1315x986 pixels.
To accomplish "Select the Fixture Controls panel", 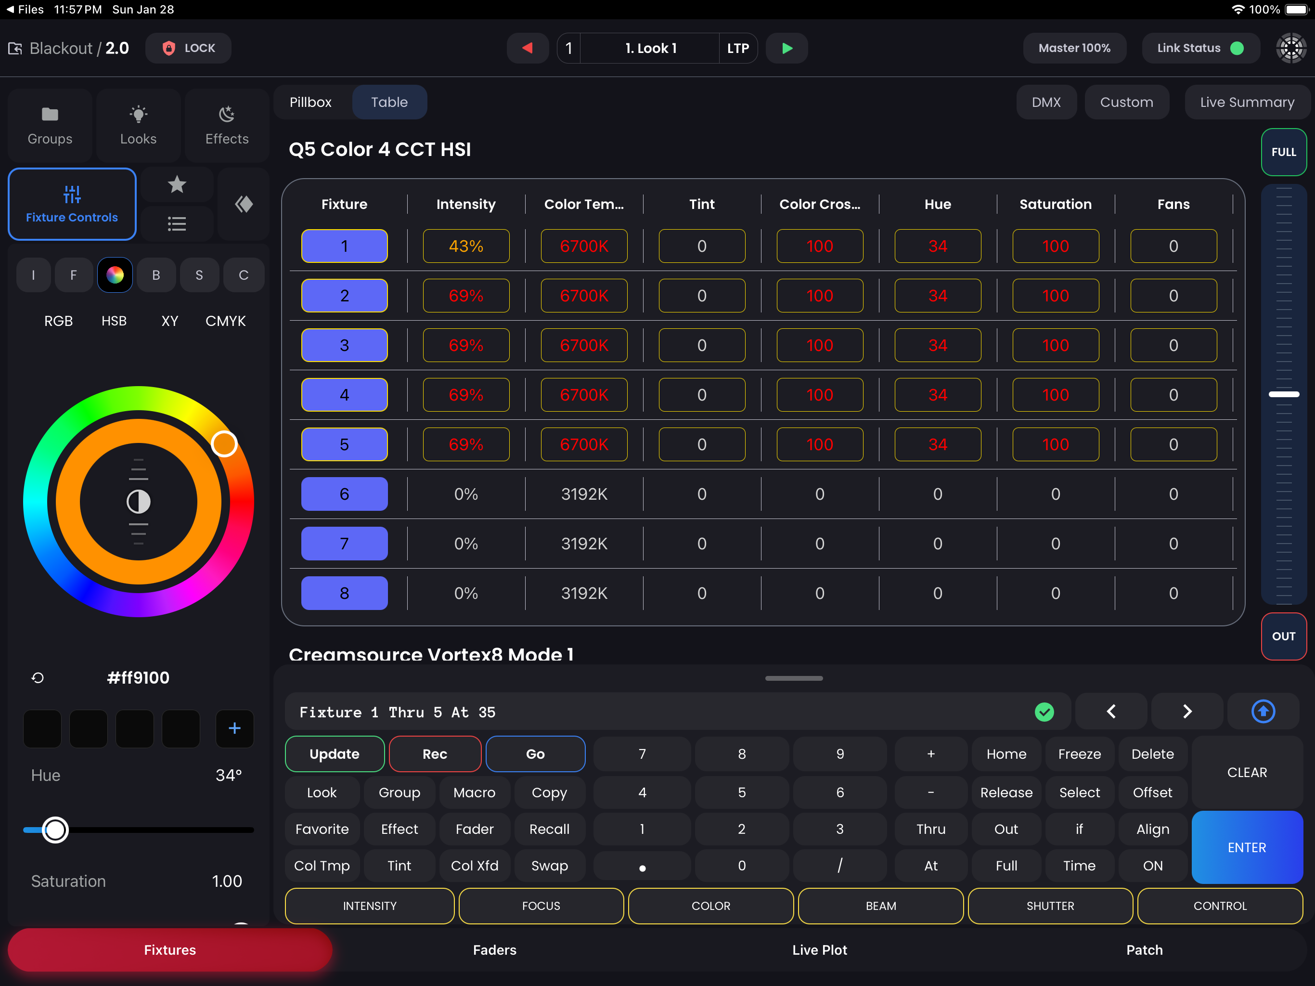I will (x=72, y=204).
